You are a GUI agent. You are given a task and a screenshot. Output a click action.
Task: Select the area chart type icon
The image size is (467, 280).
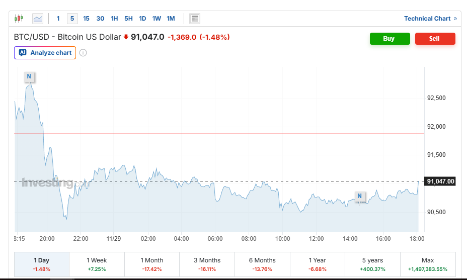pos(38,19)
